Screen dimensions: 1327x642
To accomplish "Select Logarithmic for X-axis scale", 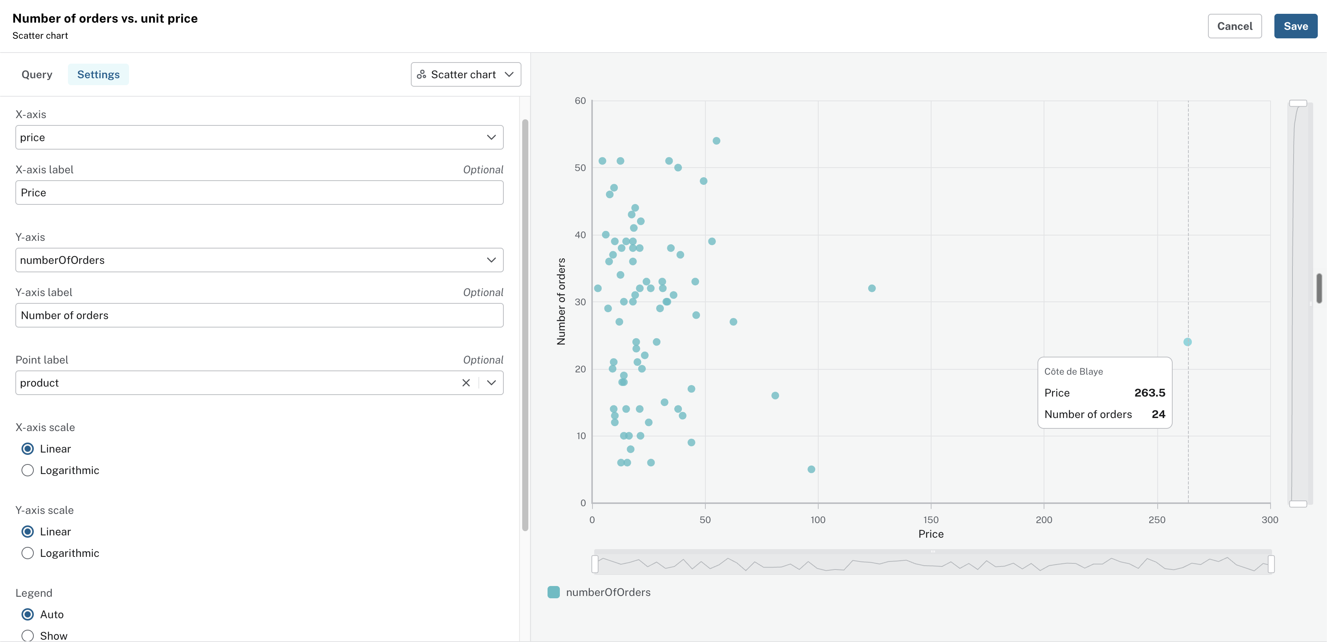I will click(28, 470).
